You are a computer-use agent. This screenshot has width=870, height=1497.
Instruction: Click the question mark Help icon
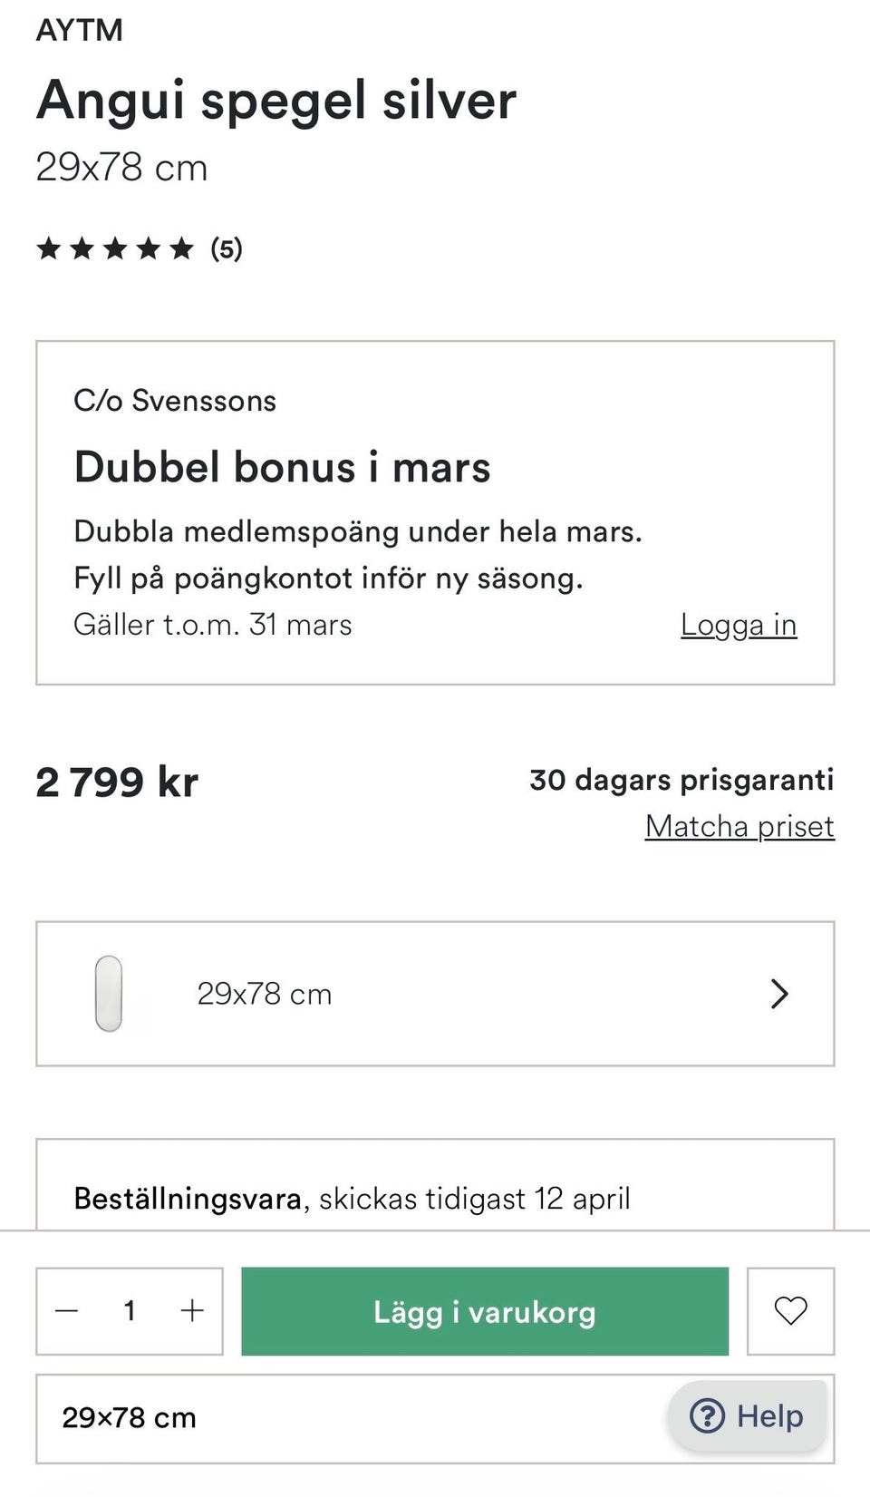707,1415
